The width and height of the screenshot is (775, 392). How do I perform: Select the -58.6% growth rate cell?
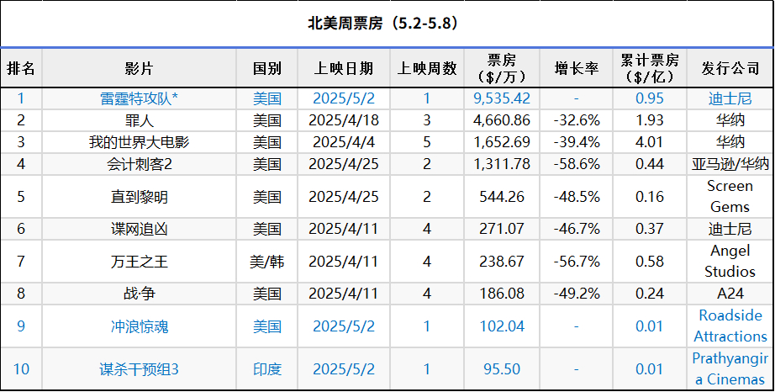click(x=577, y=164)
